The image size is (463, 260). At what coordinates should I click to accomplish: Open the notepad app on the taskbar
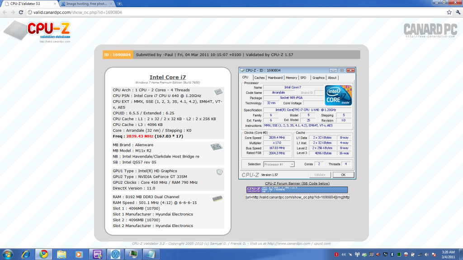[x=151, y=254]
